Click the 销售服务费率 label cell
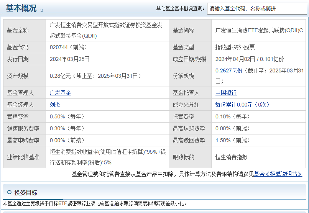This screenshot has height=213, width=309. [x=25, y=129]
